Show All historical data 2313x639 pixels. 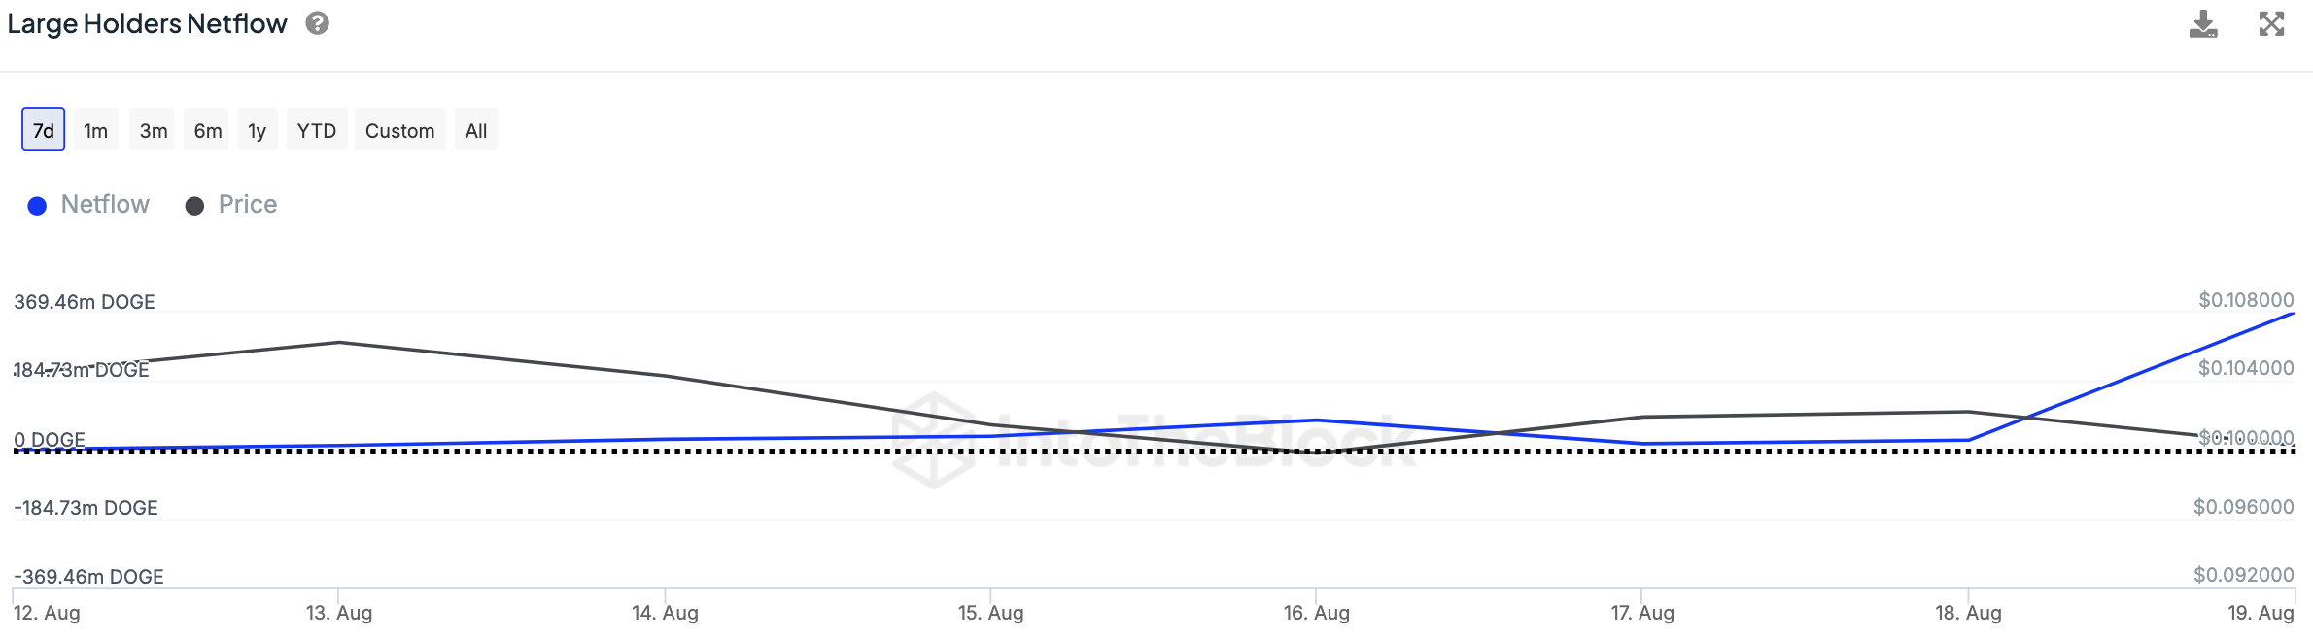[475, 130]
